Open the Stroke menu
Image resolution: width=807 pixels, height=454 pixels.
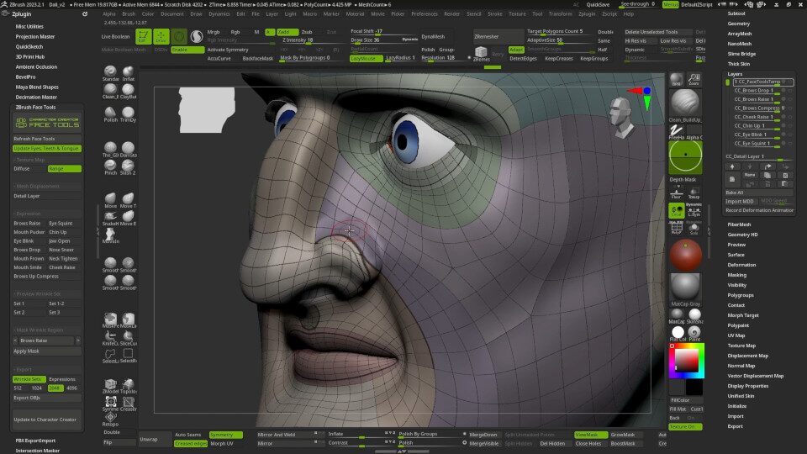495,13
